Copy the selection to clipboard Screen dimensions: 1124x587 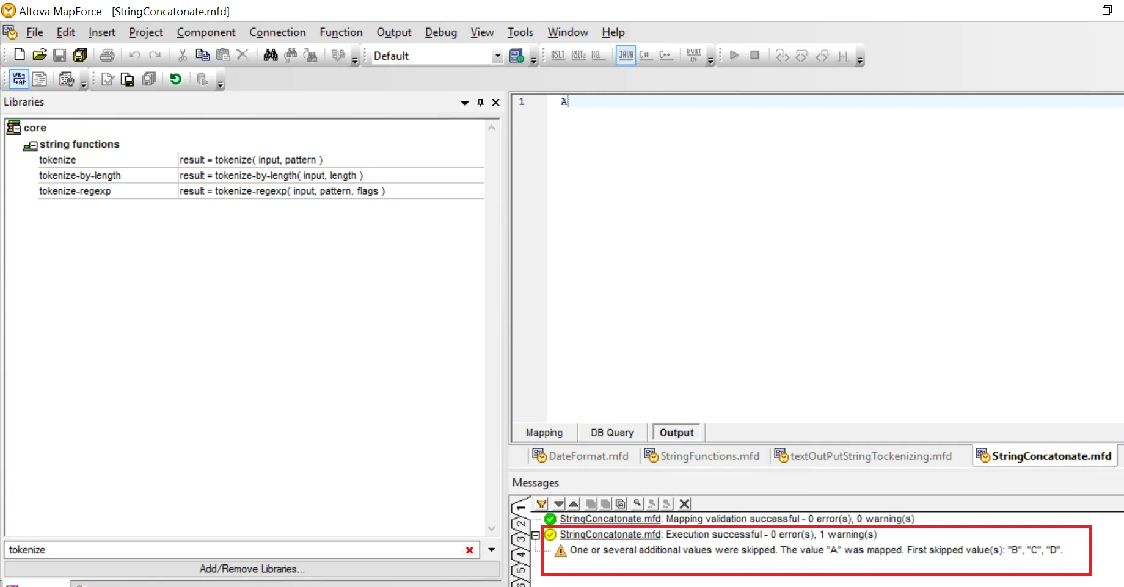click(x=202, y=55)
